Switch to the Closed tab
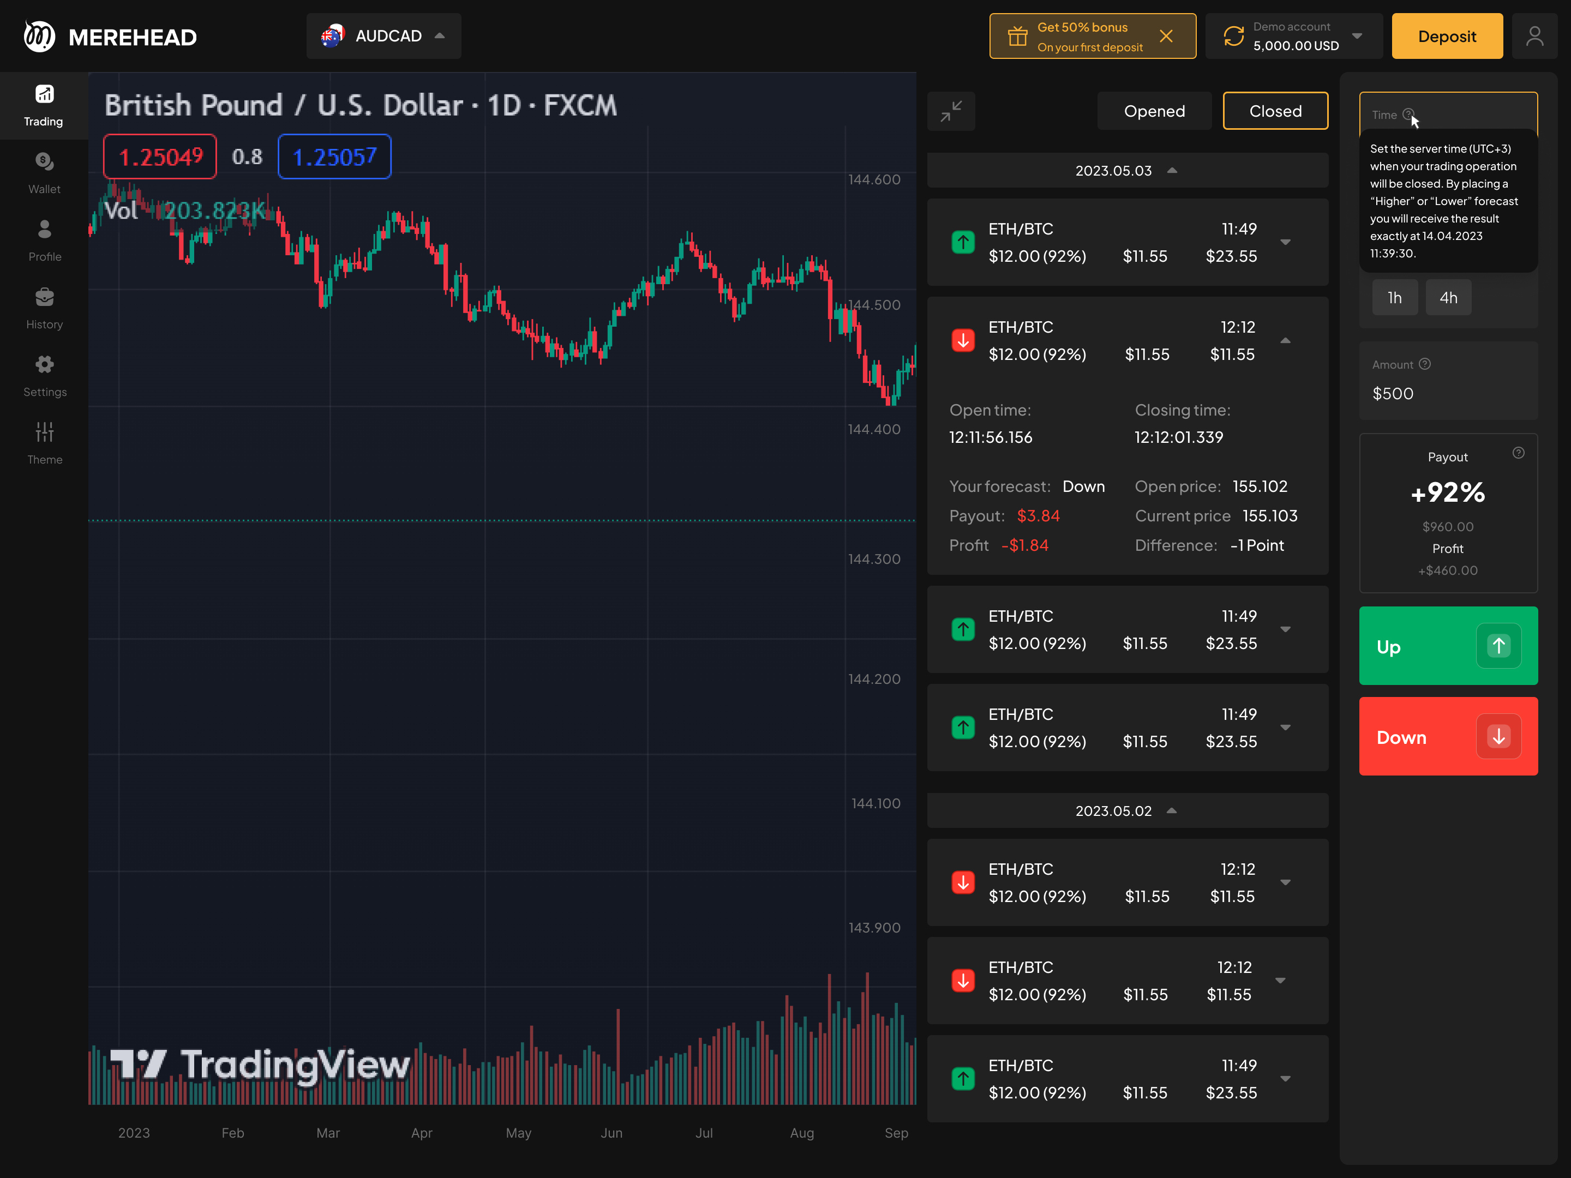The height and width of the screenshot is (1178, 1571). click(x=1275, y=111)
